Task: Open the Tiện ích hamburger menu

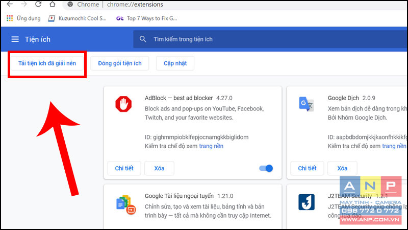Action: click(15, 39)
